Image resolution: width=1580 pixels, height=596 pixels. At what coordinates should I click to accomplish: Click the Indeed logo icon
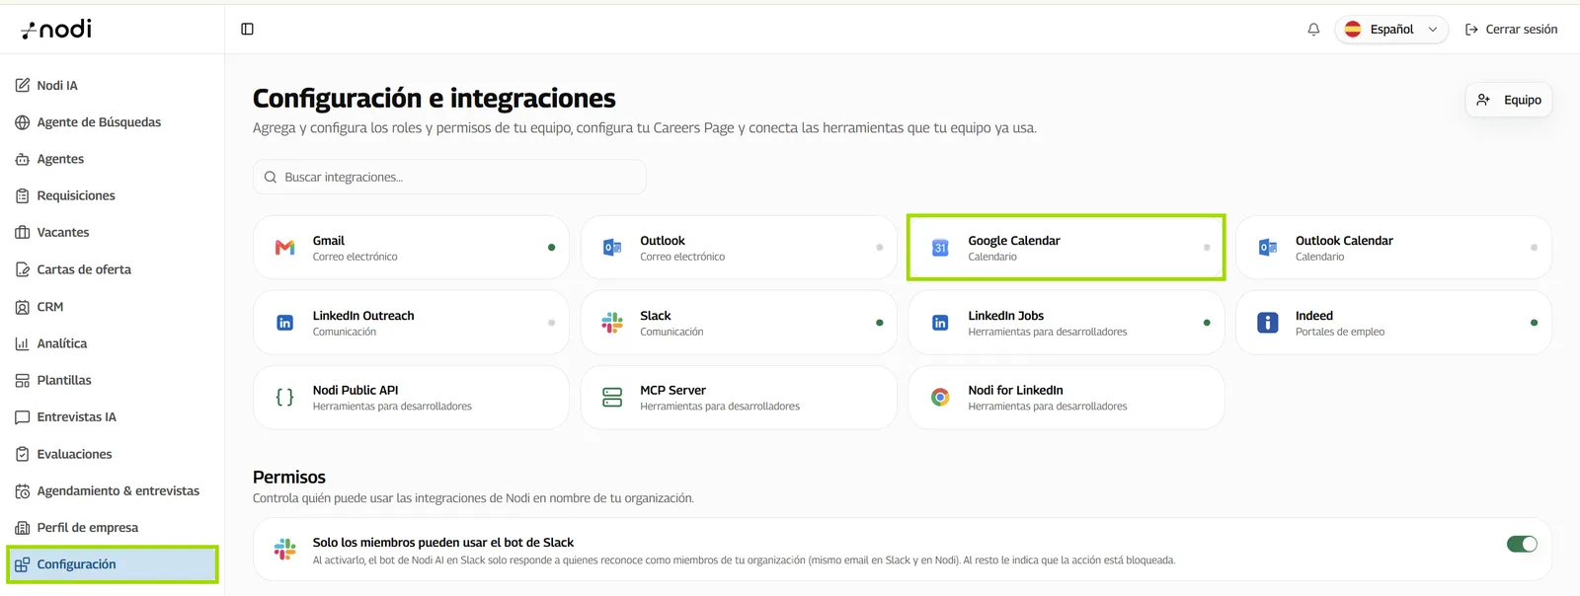pyautogui.click(x=1268, y=323)
